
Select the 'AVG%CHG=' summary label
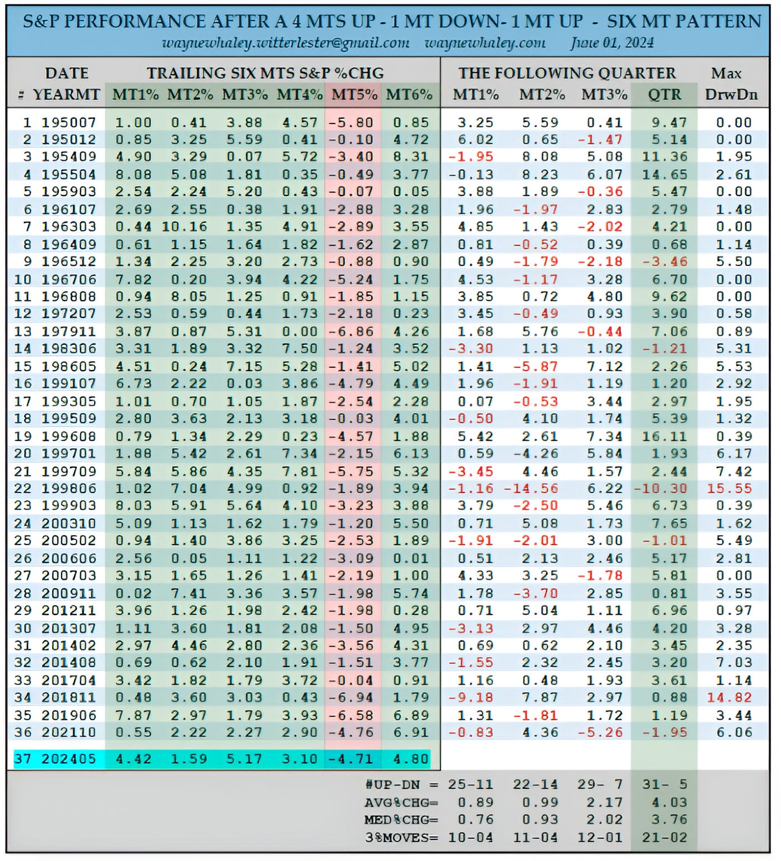click(402, 803)
